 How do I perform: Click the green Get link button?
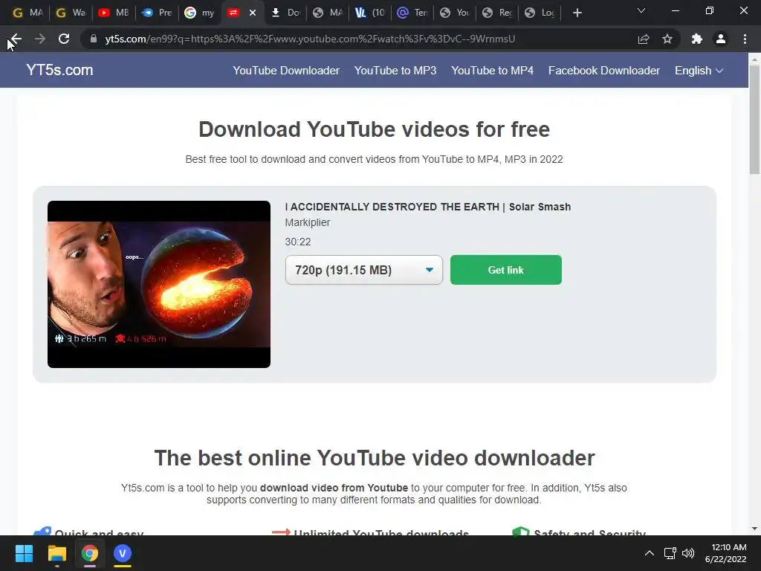coord(505,270)
